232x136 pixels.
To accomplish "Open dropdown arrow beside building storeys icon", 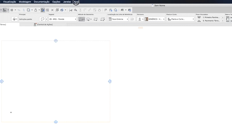I will click(x=126, y=10).
